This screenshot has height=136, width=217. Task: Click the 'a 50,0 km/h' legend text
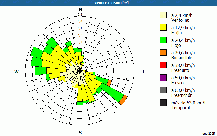[x=183, y=78]
